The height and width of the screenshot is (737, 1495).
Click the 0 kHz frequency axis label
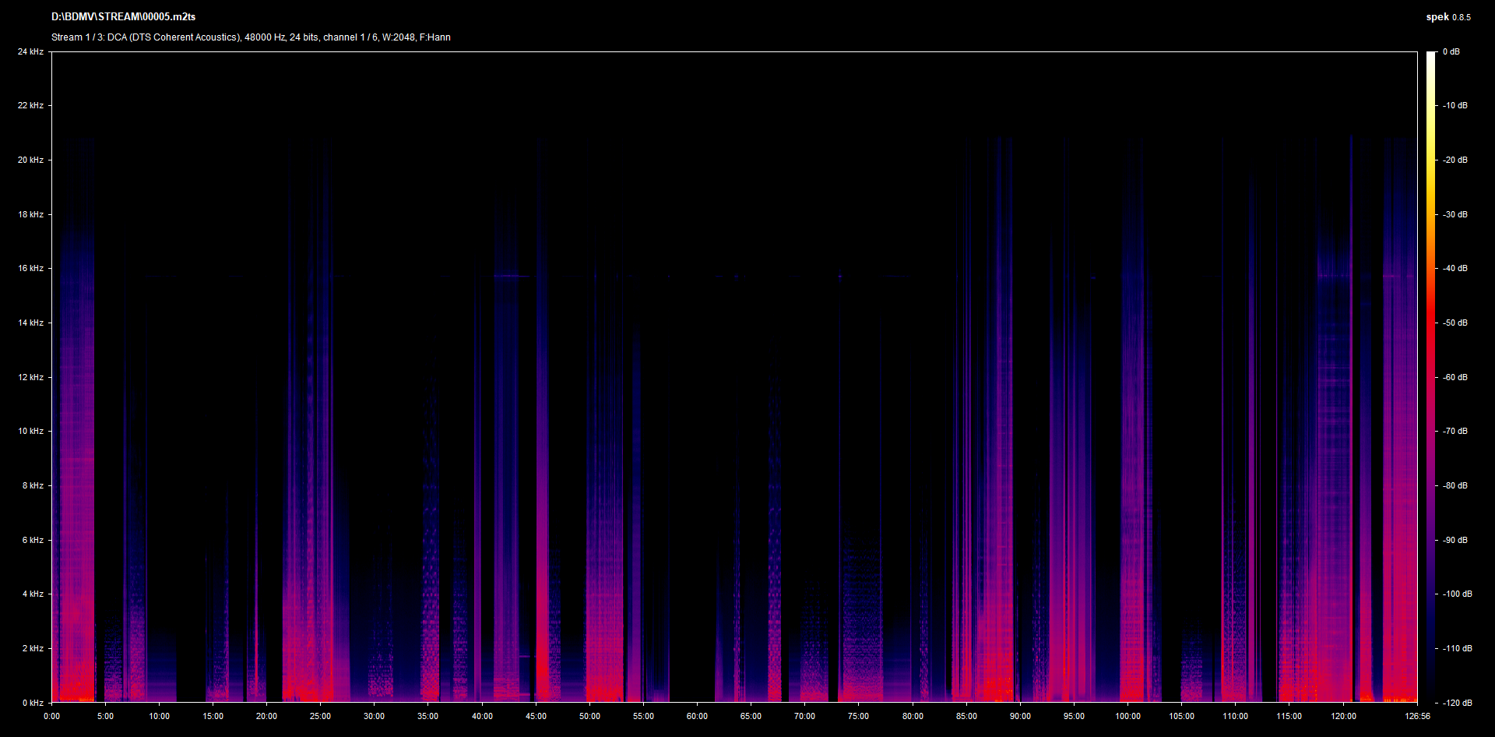click(x=33, y=703)
